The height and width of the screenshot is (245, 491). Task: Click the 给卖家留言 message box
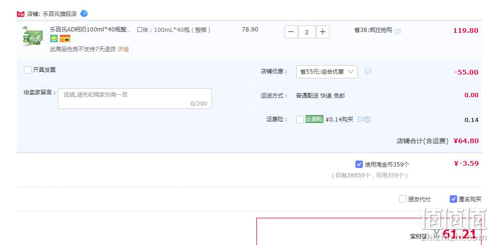tap(135, 99)
